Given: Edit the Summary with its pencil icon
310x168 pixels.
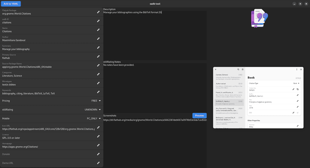Looking at the screenshot, I should click(x=98, y=48).
